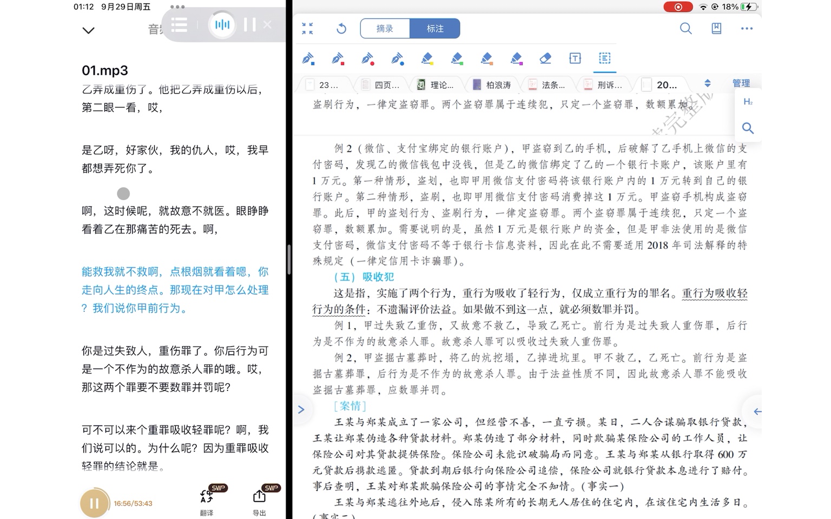Image resolution: width=831 pixels, height=519 pixels.
Task: Pause audio from the floating player
Action: [249, 24]
